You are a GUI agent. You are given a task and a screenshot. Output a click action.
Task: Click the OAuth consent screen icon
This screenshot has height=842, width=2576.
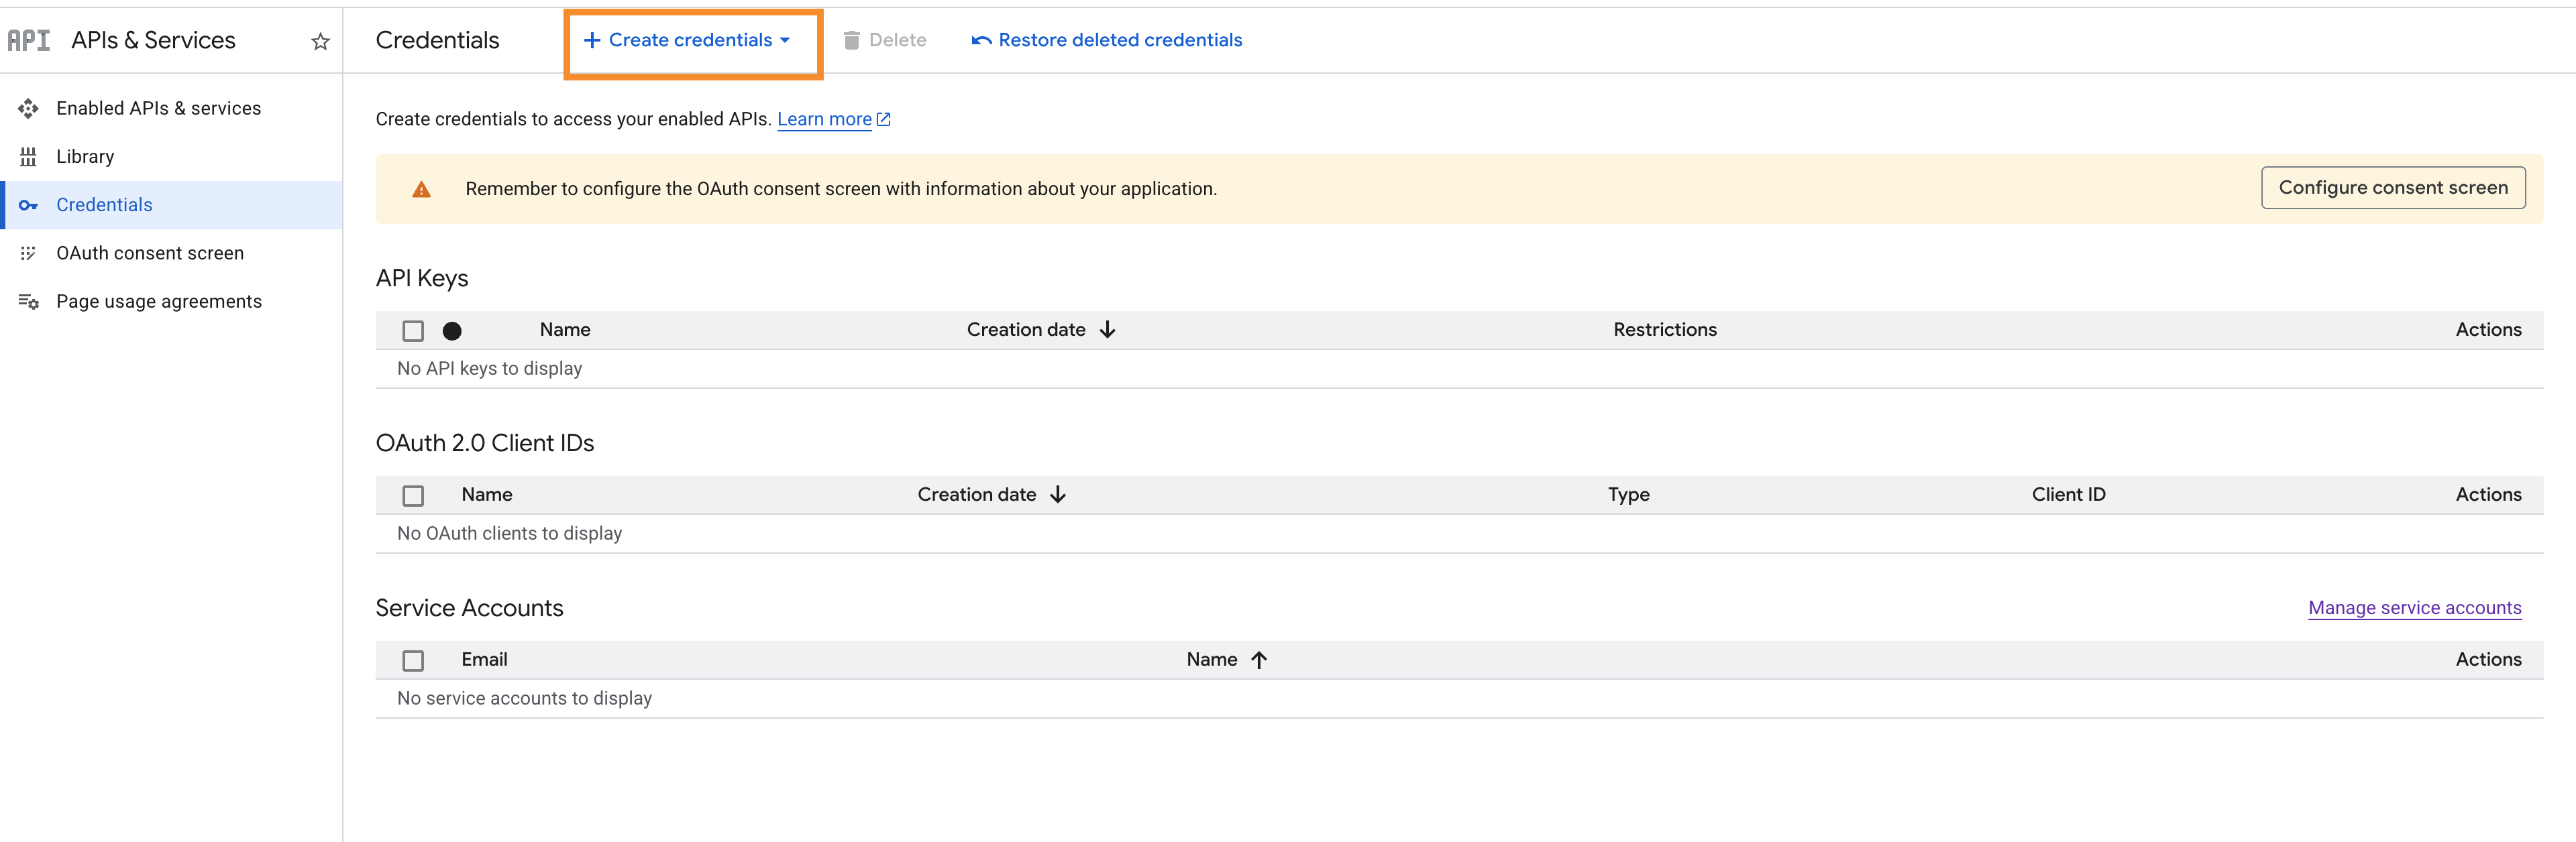click(x=28, y=253)
